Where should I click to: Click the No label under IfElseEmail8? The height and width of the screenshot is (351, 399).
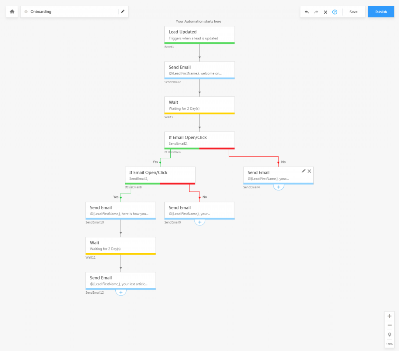pyautogui.click(x=205, y=197)
